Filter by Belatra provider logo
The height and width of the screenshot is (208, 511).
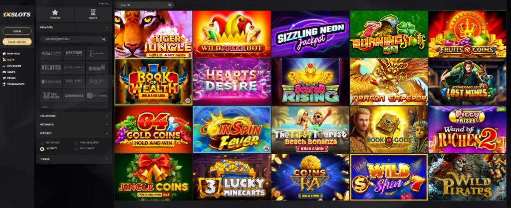[51, 67]
